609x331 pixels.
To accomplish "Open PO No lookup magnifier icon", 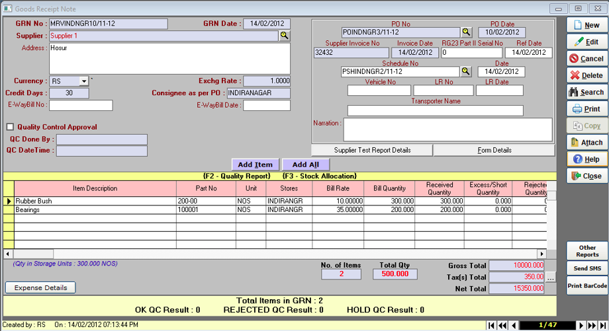I will (467, 32).
